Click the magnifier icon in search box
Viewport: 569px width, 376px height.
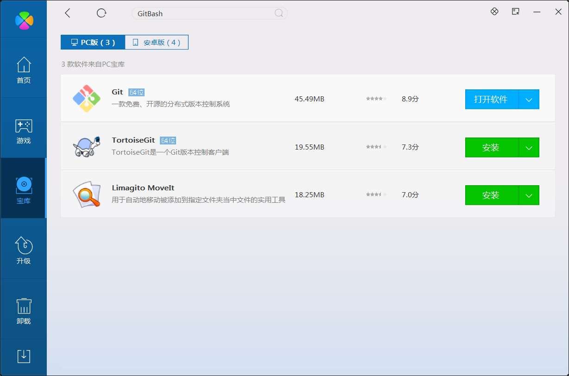(279, 13)
